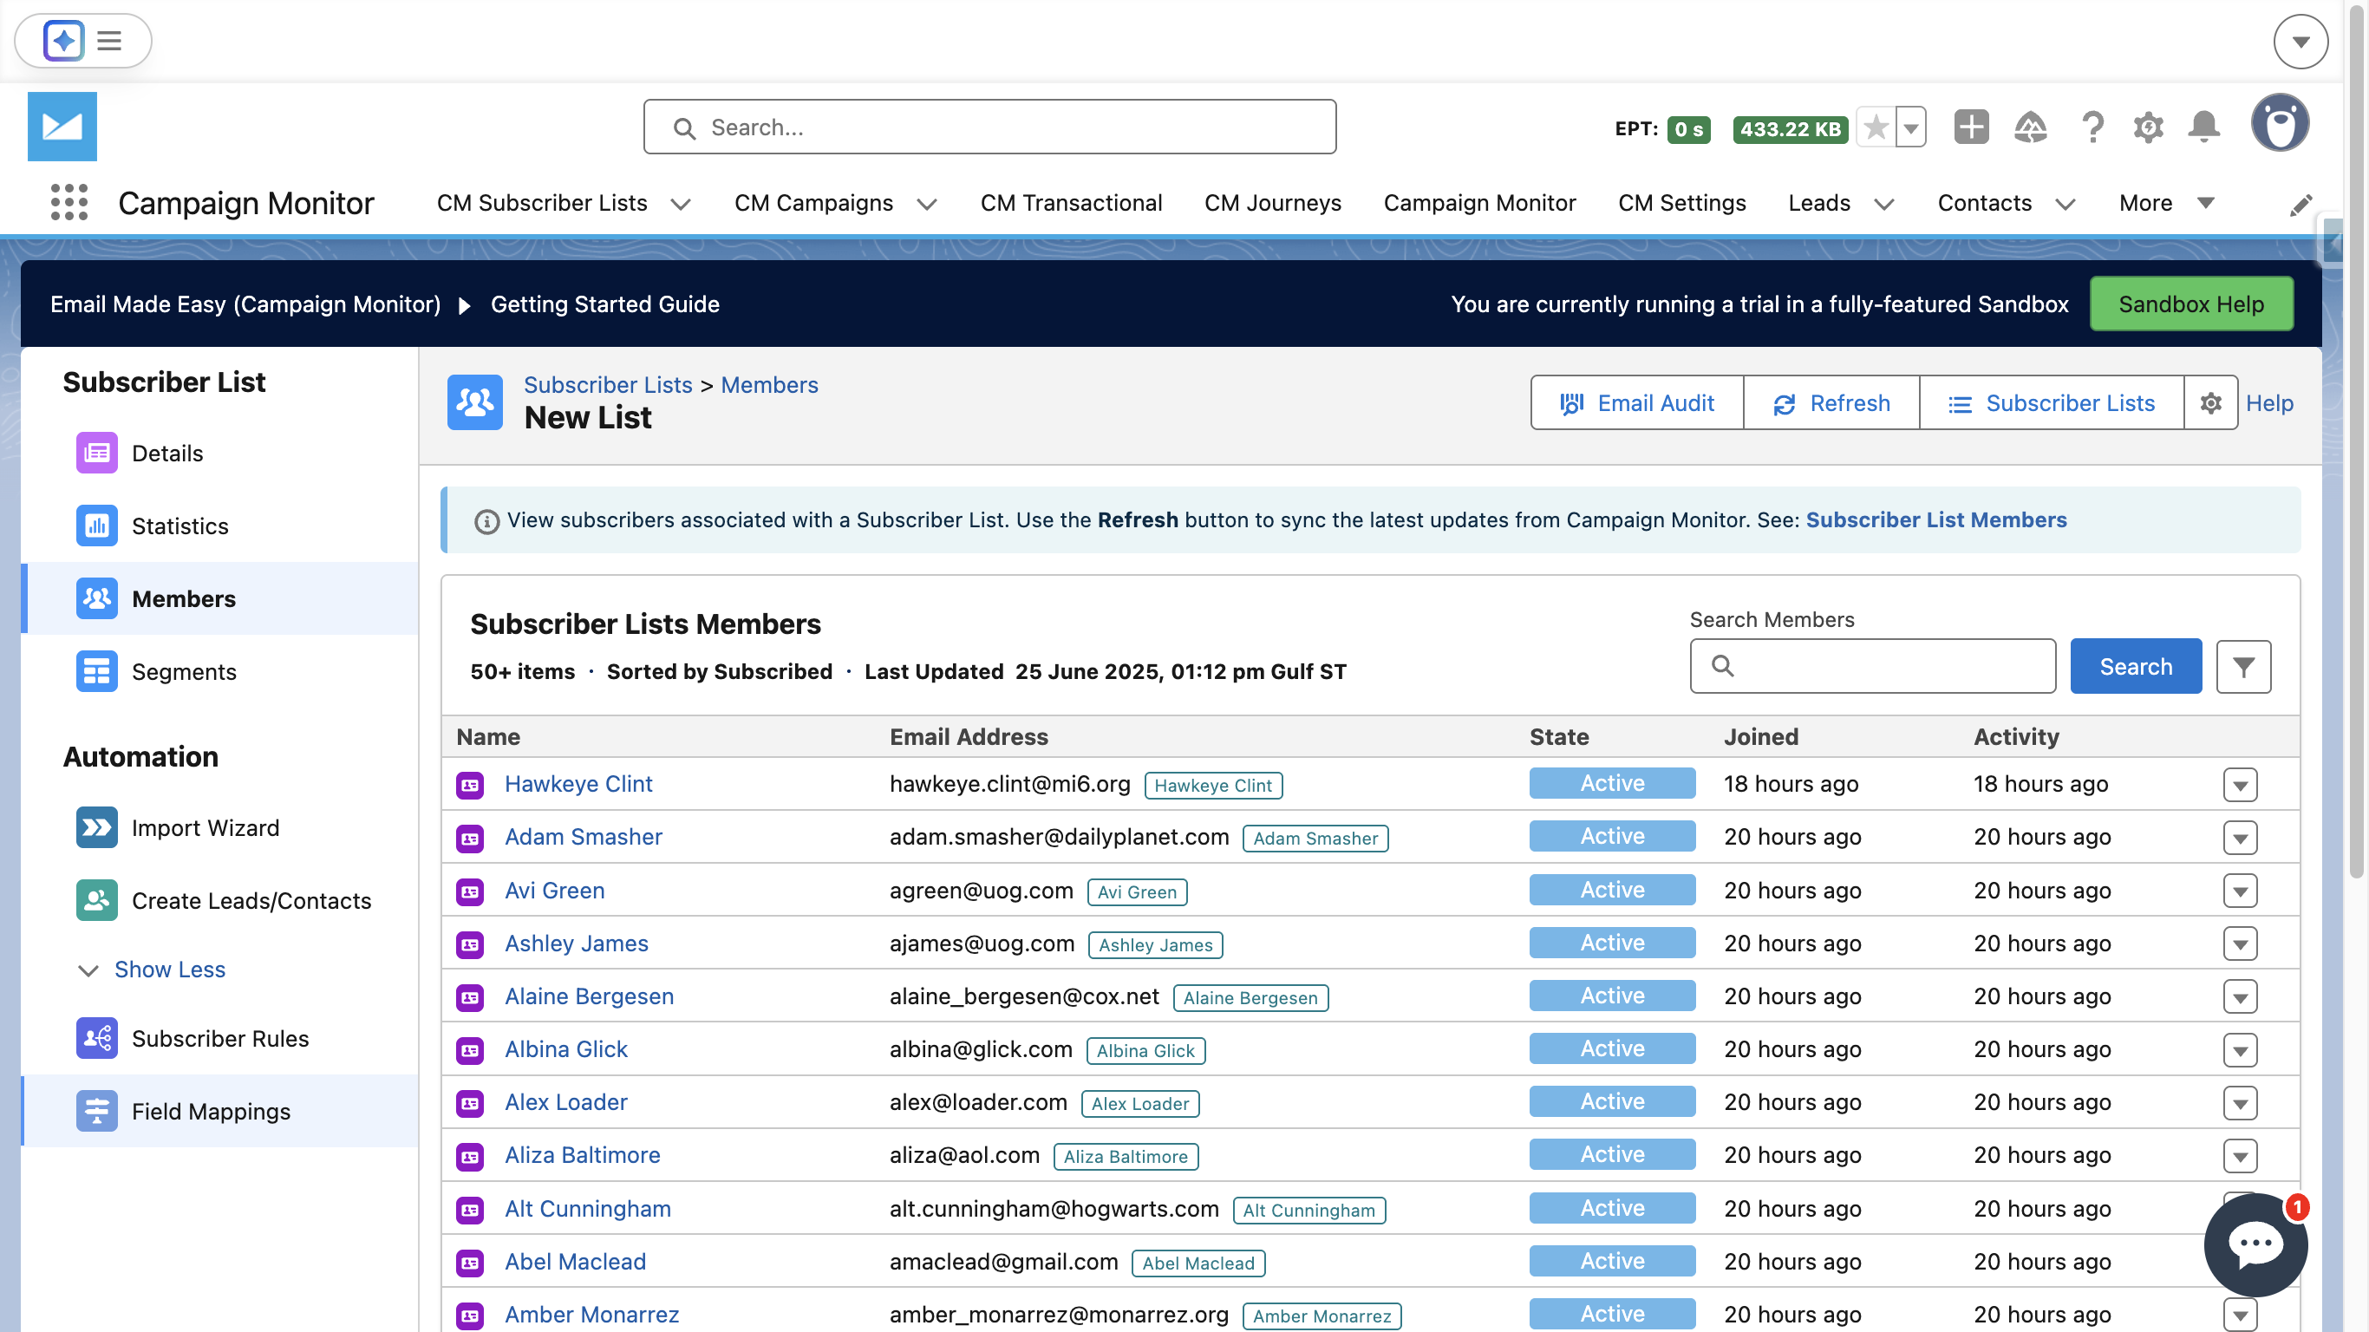Select Statistics in the sidebar
The width and height of the screenshot is (2369, 1332).
219,526
